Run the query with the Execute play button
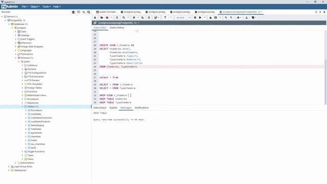Viewport: 327px width, 184px height. pyautogui.click(x=200, y=18)
